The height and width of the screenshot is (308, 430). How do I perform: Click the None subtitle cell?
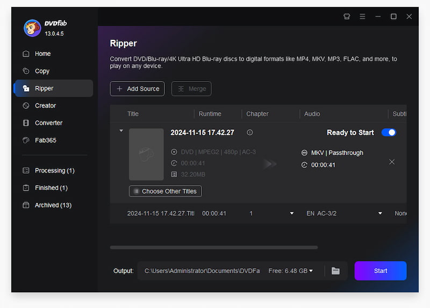pyautogui.click(x=400, y=213)
